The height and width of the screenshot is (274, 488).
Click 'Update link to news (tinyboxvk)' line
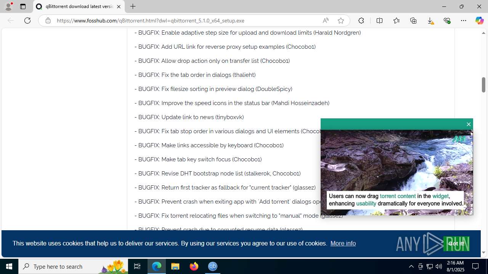pyautogui.click(x=189, y=117)
